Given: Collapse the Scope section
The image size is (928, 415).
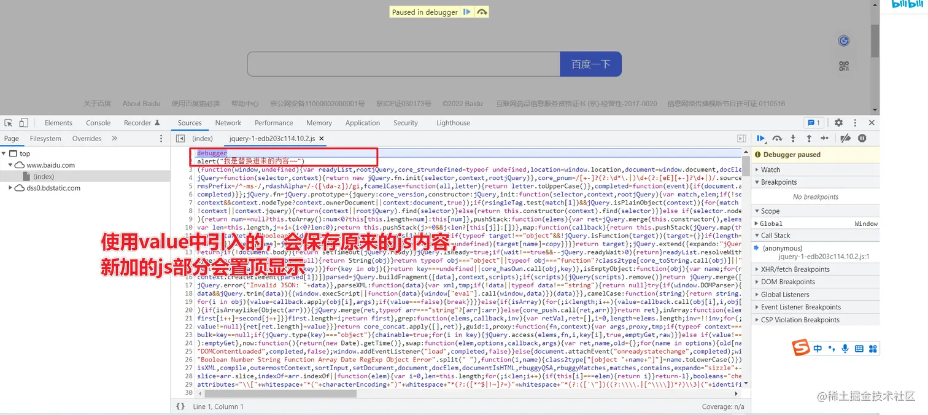Looking at the screenshot, I should (x=814, y=211).
